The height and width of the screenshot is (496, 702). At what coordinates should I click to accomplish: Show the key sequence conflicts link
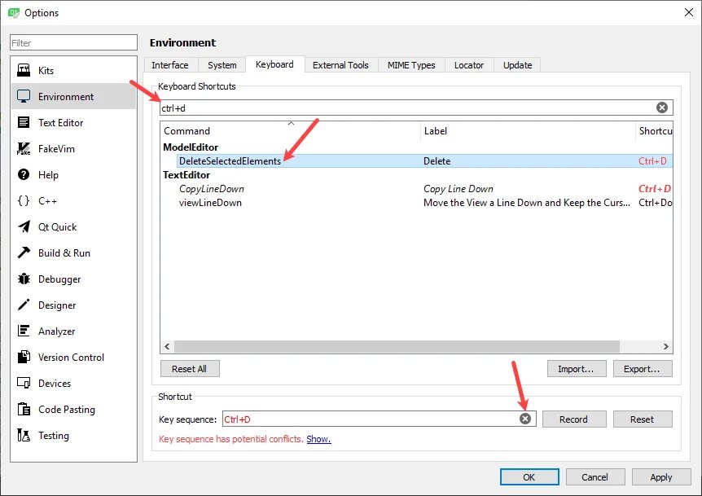pos(318,439)
